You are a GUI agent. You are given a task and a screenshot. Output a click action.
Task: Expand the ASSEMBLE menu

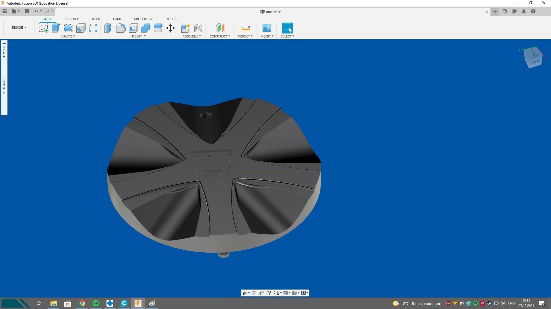(192, 36)
